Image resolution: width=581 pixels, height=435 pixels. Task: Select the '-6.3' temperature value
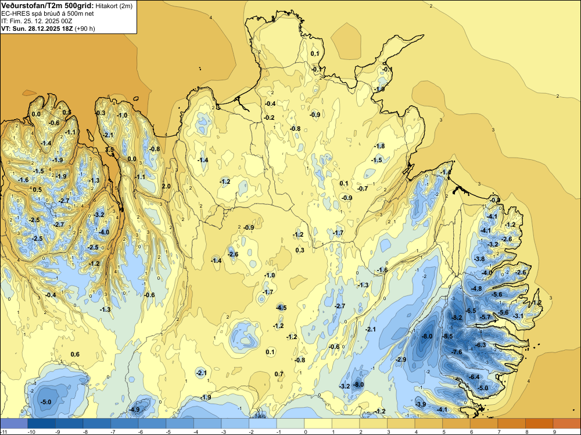(480, 345)
